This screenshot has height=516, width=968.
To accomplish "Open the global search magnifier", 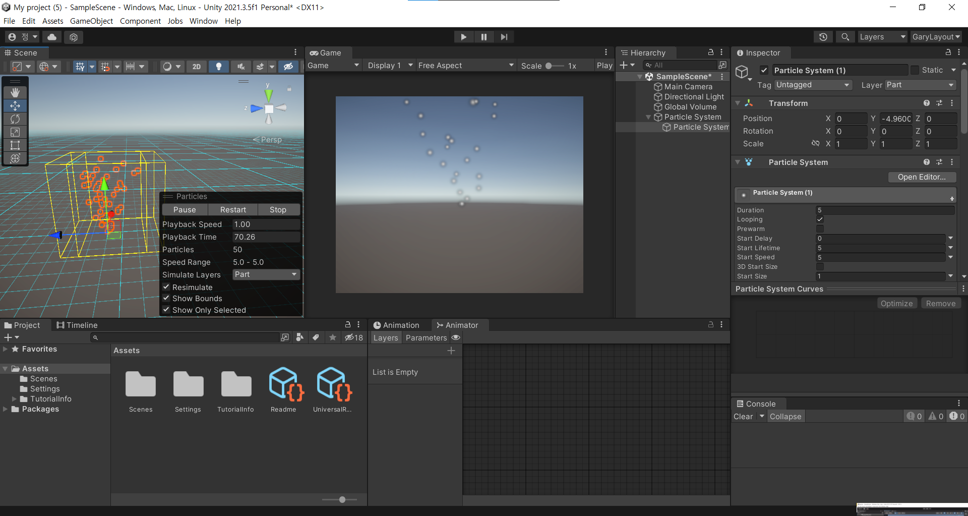I will pos(845,37).
